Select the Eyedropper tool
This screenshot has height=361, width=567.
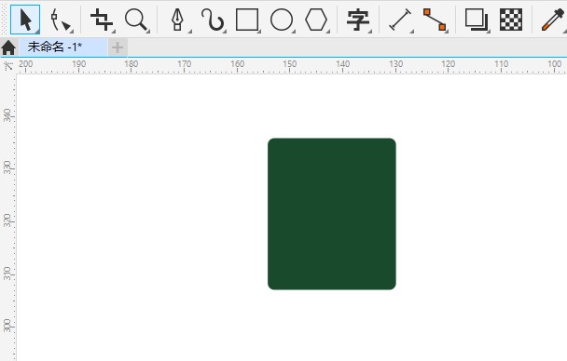pyautogui.click(x=553, y=20)
